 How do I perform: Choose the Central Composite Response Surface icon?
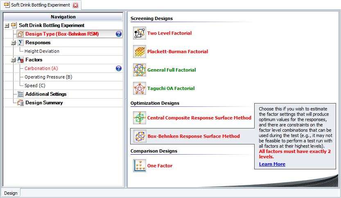coord(140,118)
